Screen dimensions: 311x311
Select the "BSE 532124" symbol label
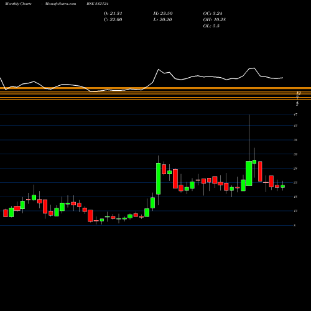[x=98, y=4]
